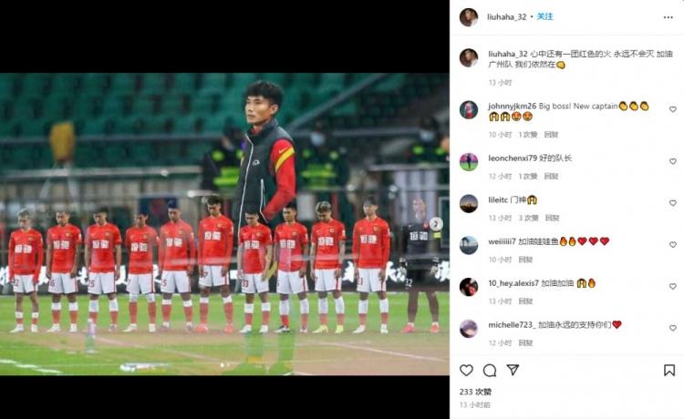Select the second carousel dot indicator
The height and width of the screenshot is (419, 684).
tap(228, 365)
